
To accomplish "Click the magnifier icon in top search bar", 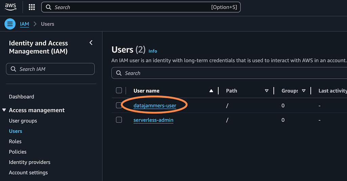I will 49,7.
